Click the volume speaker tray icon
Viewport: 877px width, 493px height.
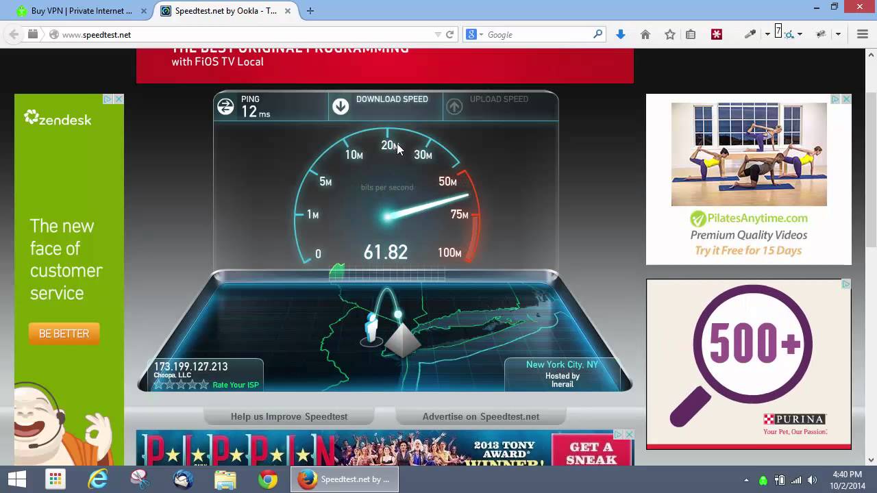pos(813,480)
